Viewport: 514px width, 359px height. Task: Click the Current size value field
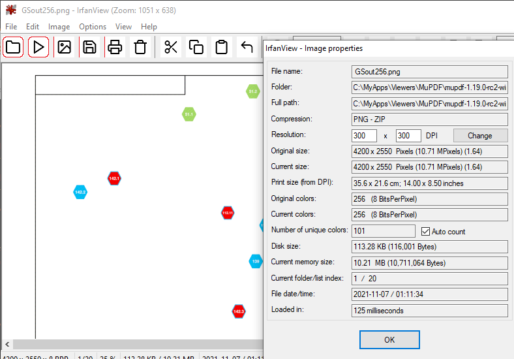430,167
